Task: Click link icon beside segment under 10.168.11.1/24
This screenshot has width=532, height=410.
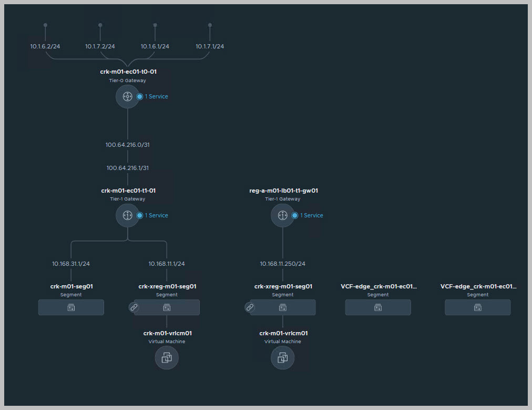Action: click(134, 307)
